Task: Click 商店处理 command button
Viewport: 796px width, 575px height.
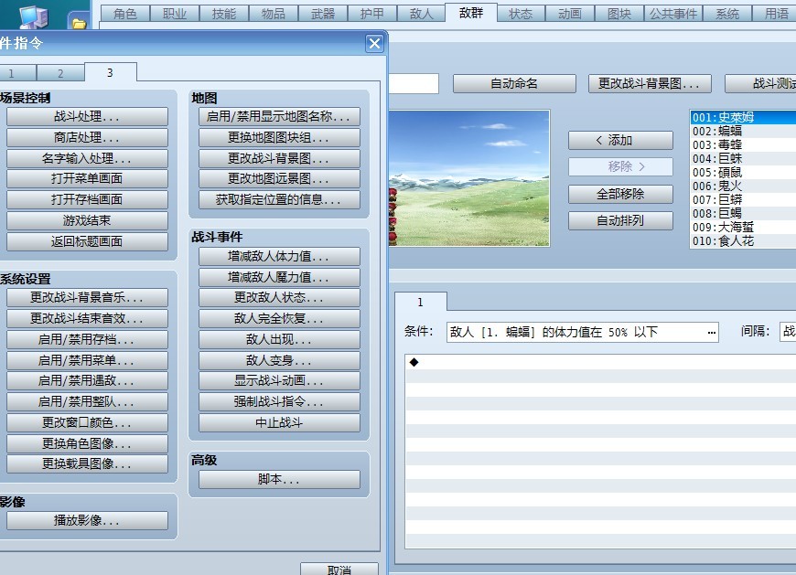Action: (x=87, y=137)
